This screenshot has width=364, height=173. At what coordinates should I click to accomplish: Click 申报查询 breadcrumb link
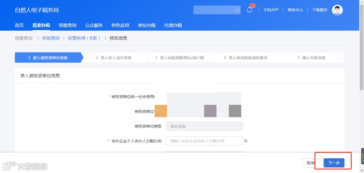tap(51, 38)
